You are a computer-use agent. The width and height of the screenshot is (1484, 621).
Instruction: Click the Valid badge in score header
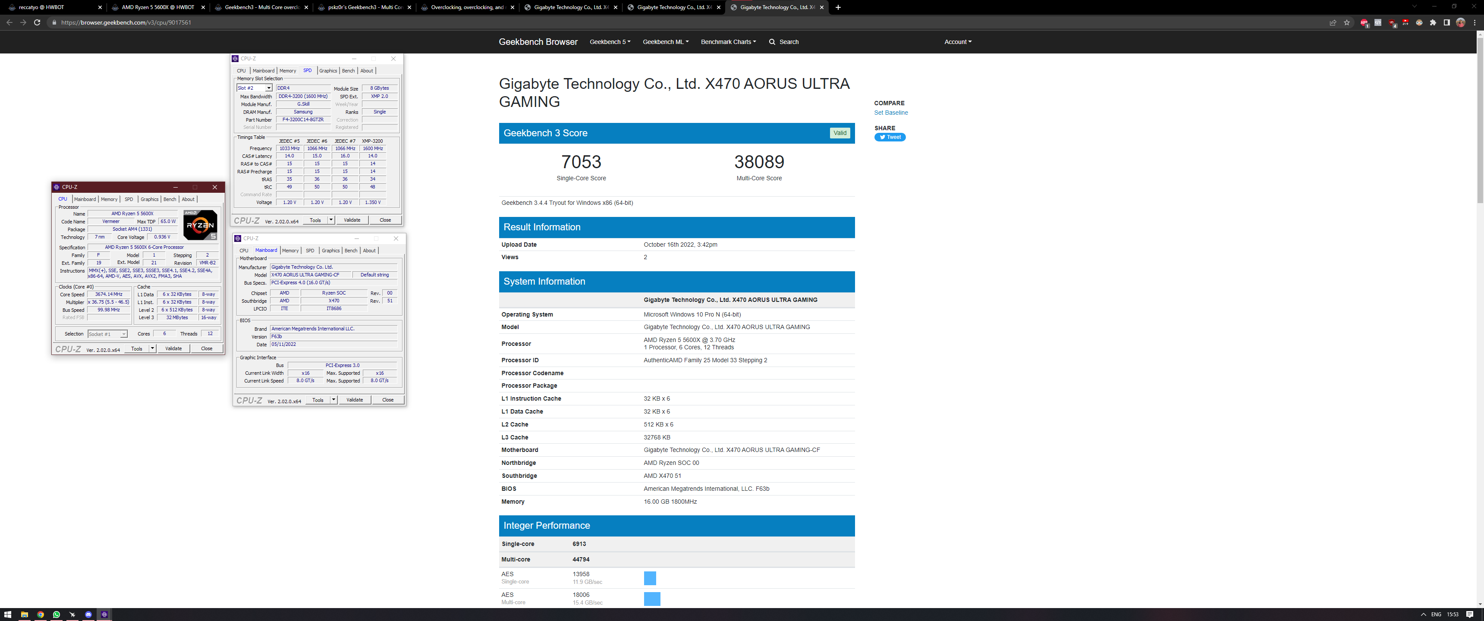tap(840, 133)
